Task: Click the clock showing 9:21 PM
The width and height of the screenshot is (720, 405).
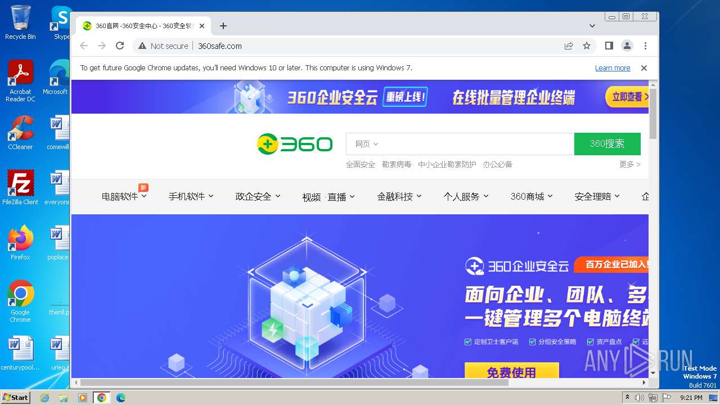Action: click(691, 398)
